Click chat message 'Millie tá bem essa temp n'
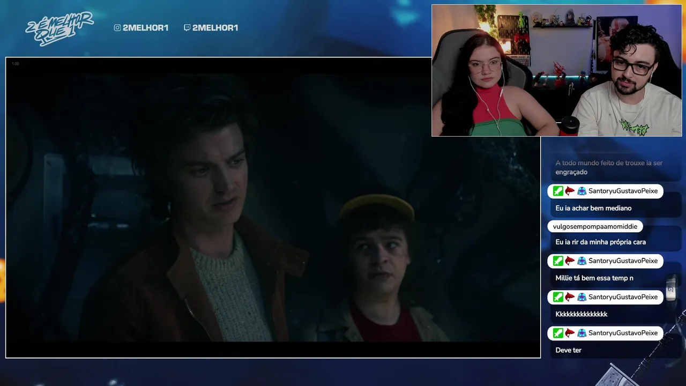686x386 pixels. [x=594, y=278]
